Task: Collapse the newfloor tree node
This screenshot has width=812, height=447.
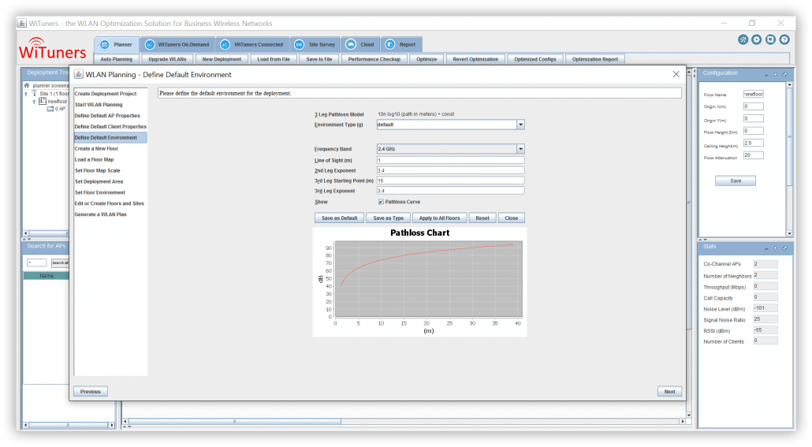Action: coord(34,102)
